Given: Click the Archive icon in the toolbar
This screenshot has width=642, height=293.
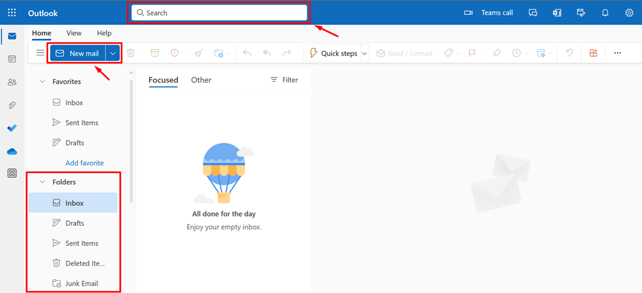Looking at the screenshot, I should (x=154, y=53).
